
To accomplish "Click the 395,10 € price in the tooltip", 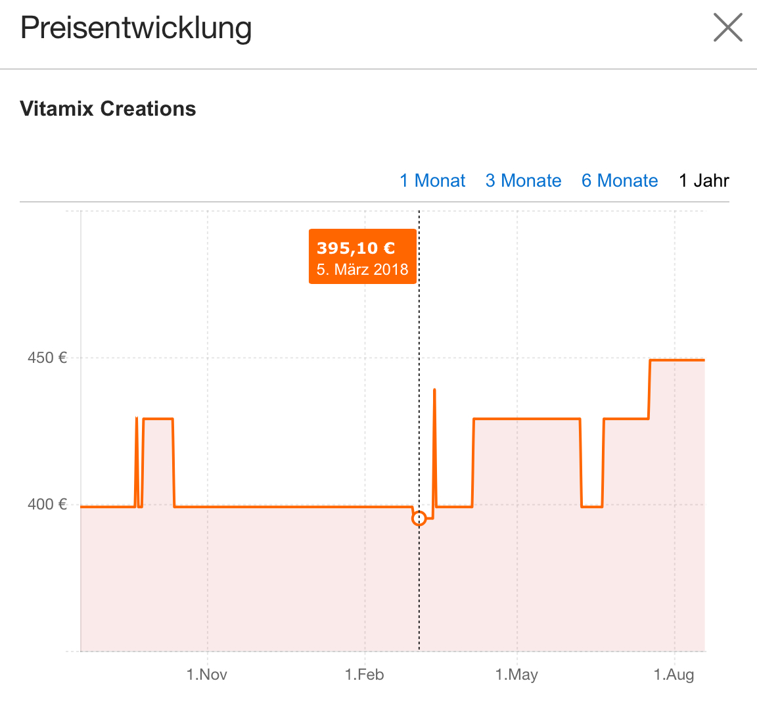I will click(x=356, y=248).
